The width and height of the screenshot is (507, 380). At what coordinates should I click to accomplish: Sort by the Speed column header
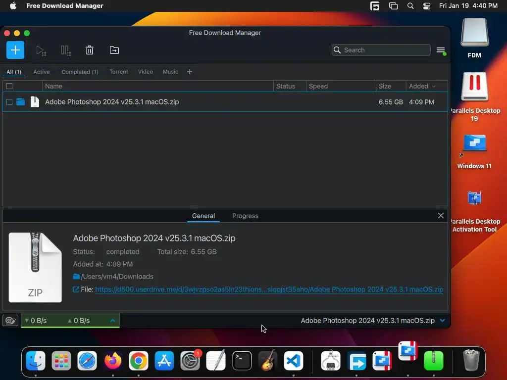point(341,86)
